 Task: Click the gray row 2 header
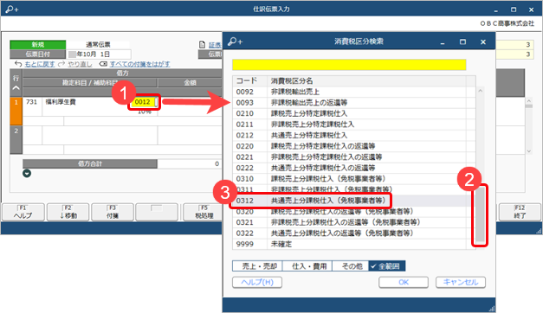[x=16, y=139]
